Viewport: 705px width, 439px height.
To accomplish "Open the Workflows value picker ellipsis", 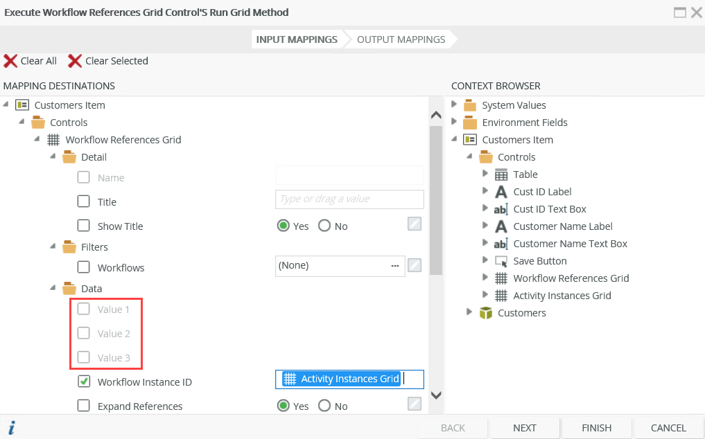I will coord(394,265).
